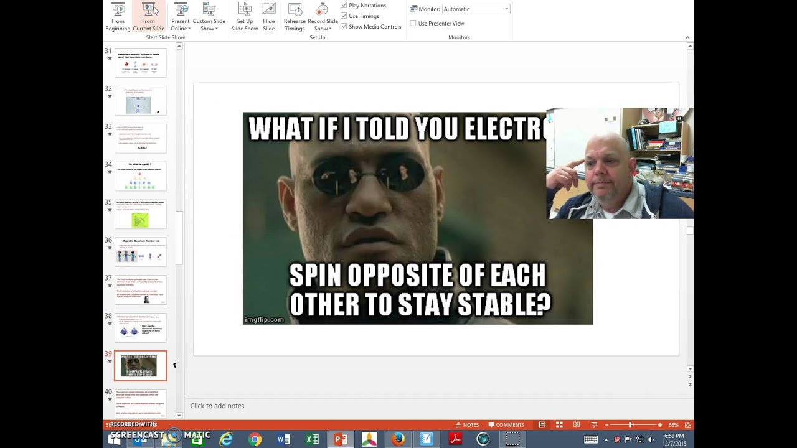The height and width of the screenshot is (448, 797).
Task: Open Microsoft Word from taskbar
Action: click(283, 439)
